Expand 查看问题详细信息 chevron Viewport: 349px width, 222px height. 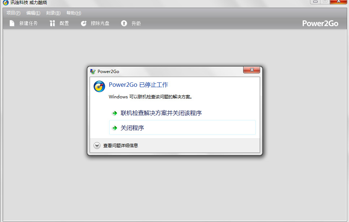point(97,145)
